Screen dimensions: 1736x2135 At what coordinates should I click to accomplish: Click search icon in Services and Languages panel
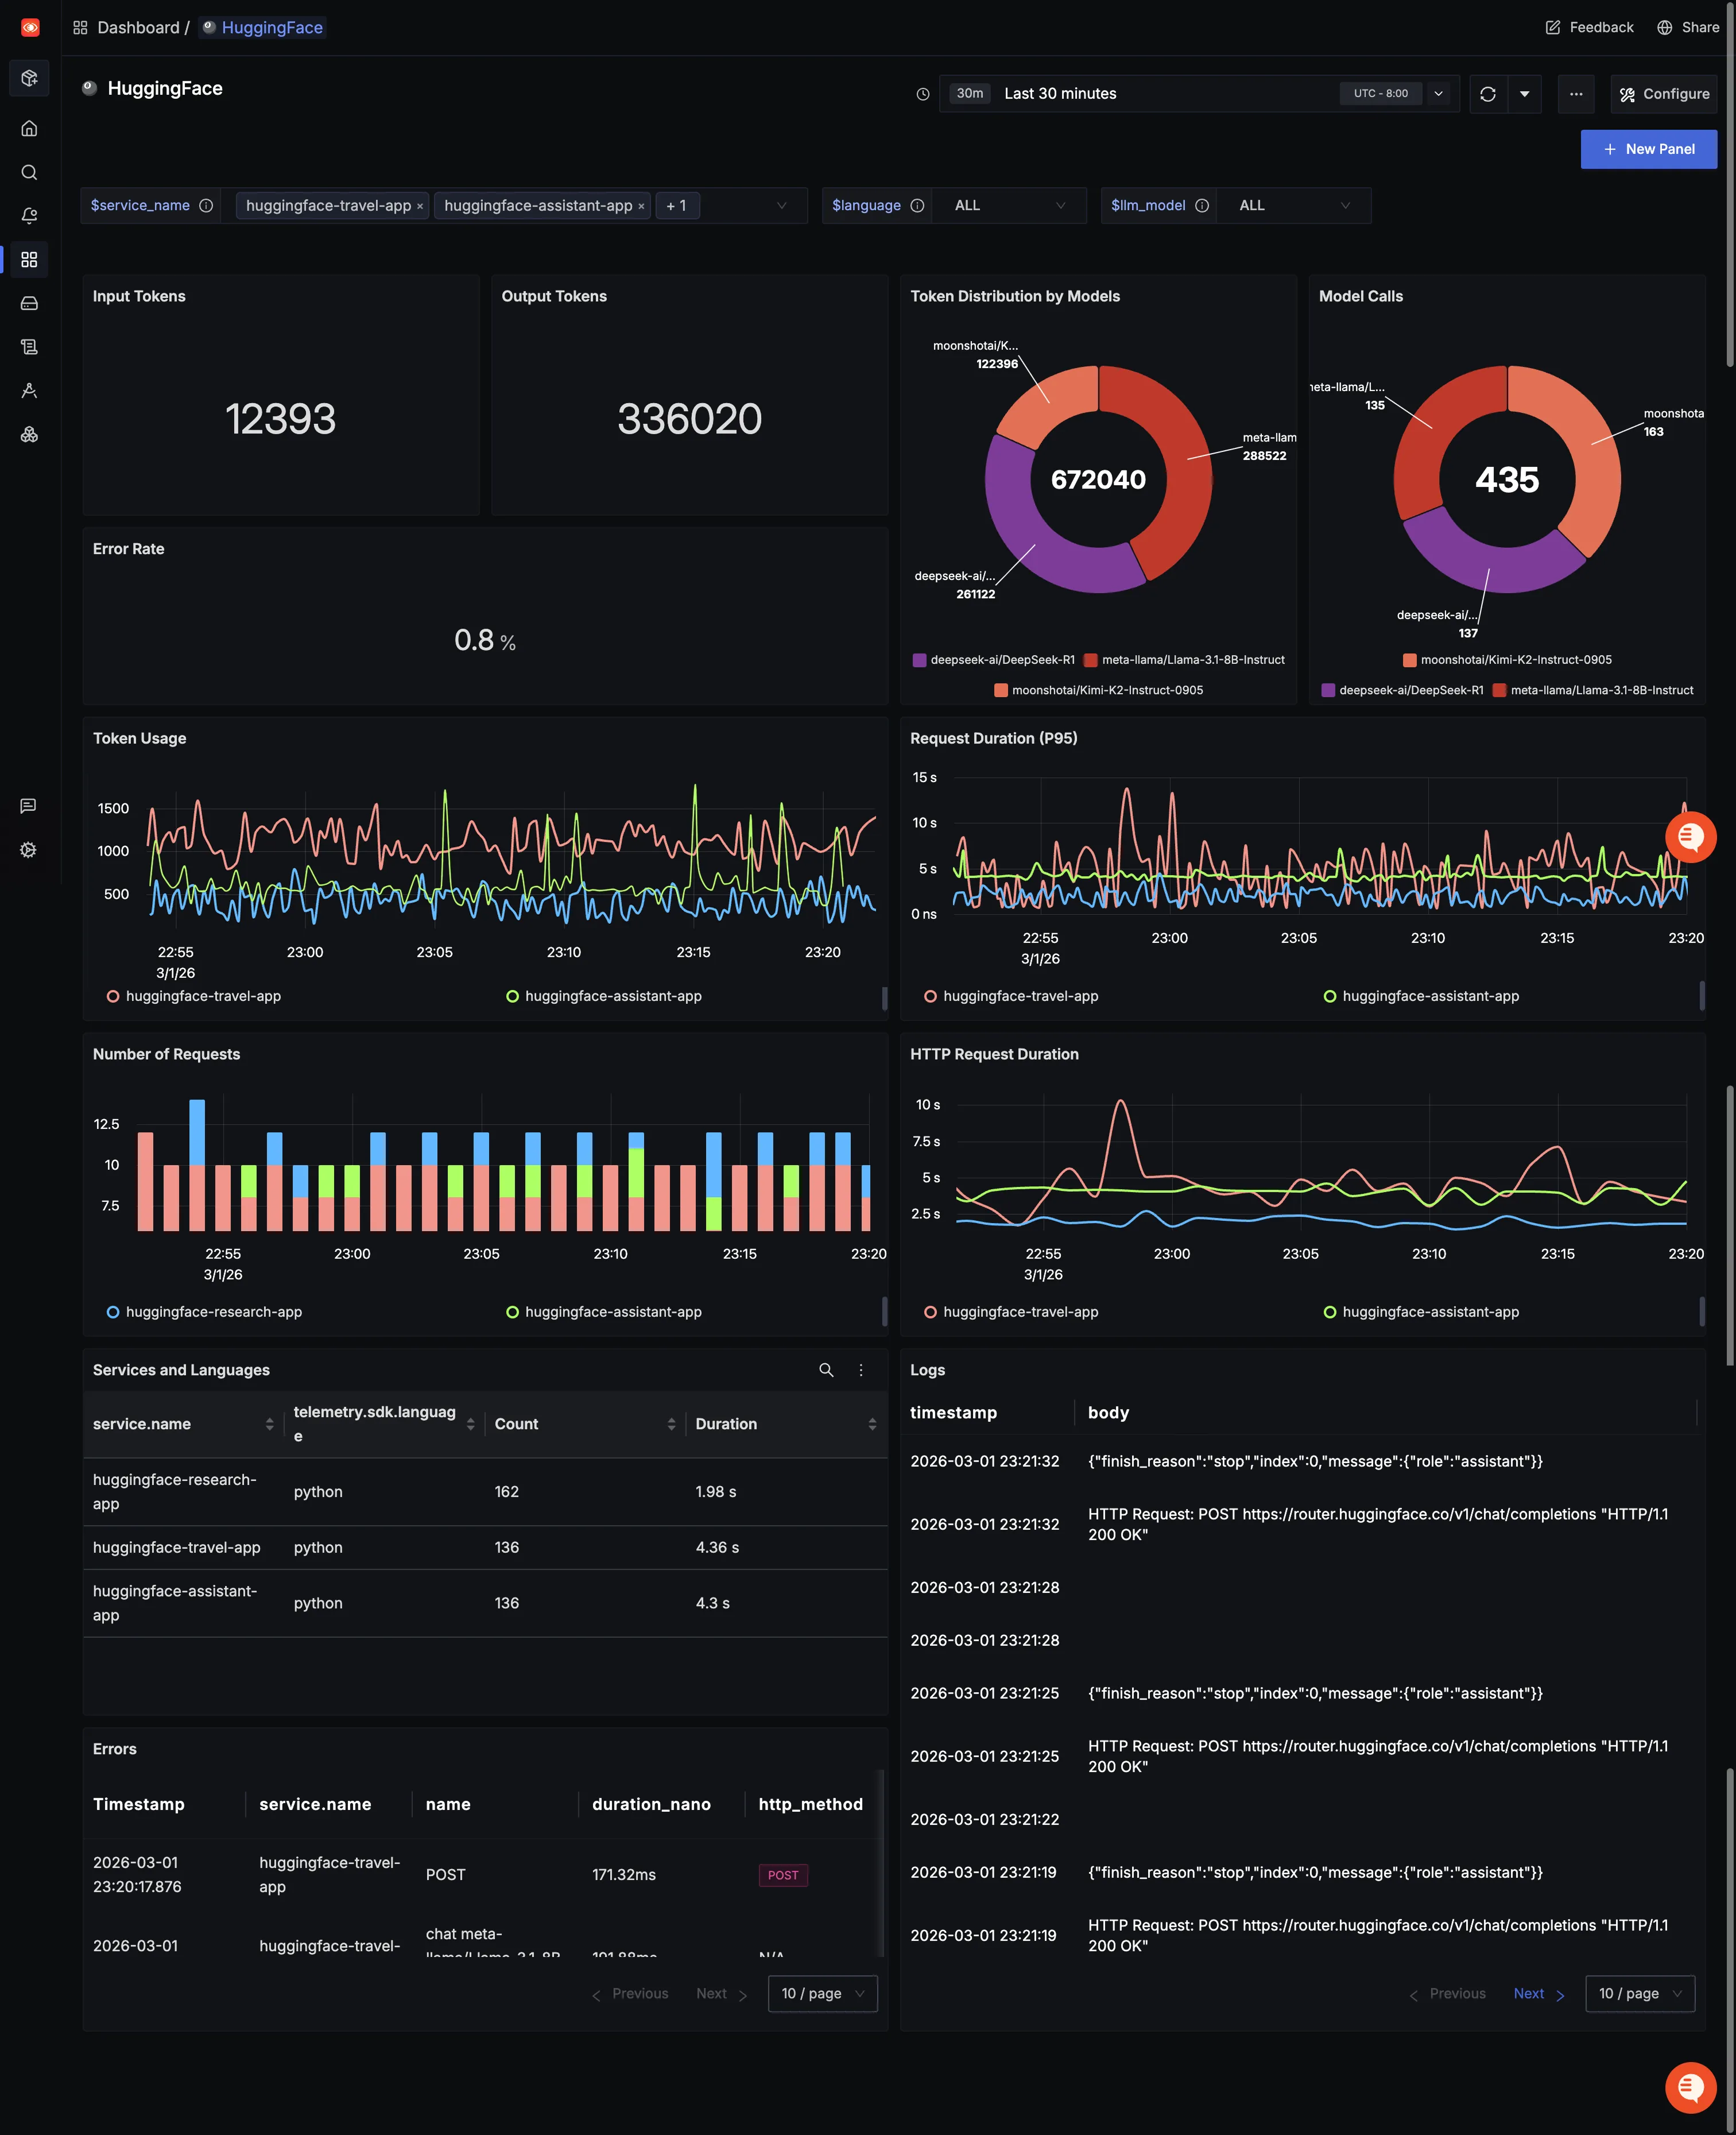826,1370
